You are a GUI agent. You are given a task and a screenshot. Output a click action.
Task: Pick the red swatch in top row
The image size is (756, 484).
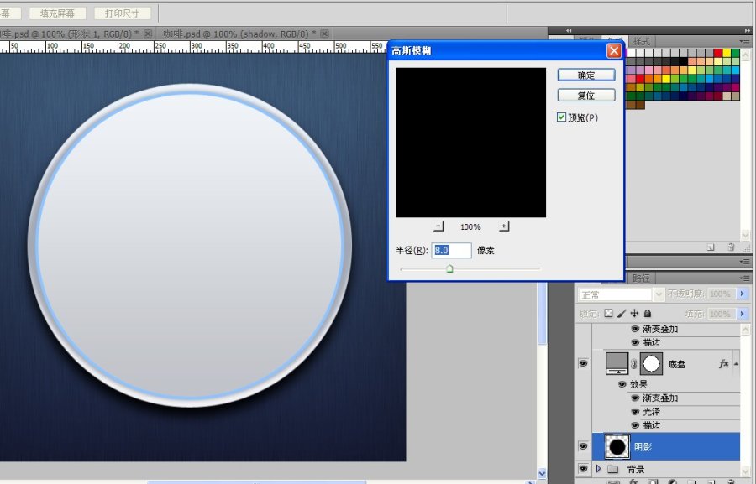[718, 53]
